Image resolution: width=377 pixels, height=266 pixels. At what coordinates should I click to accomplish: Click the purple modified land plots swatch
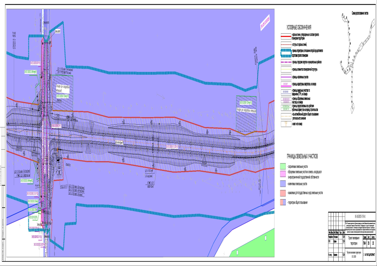(x=283, y=183)
